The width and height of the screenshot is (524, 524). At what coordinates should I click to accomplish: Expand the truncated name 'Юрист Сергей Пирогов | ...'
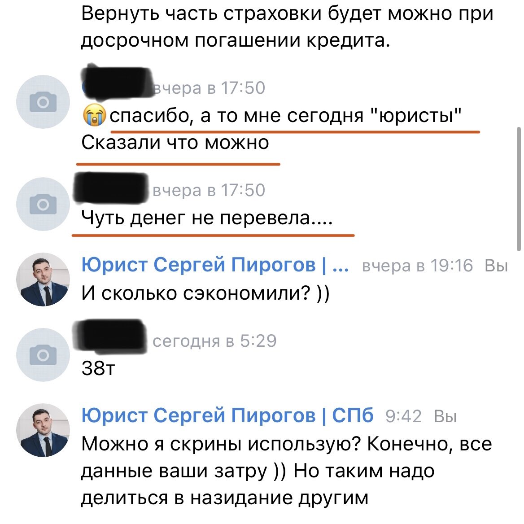(213, 265)
